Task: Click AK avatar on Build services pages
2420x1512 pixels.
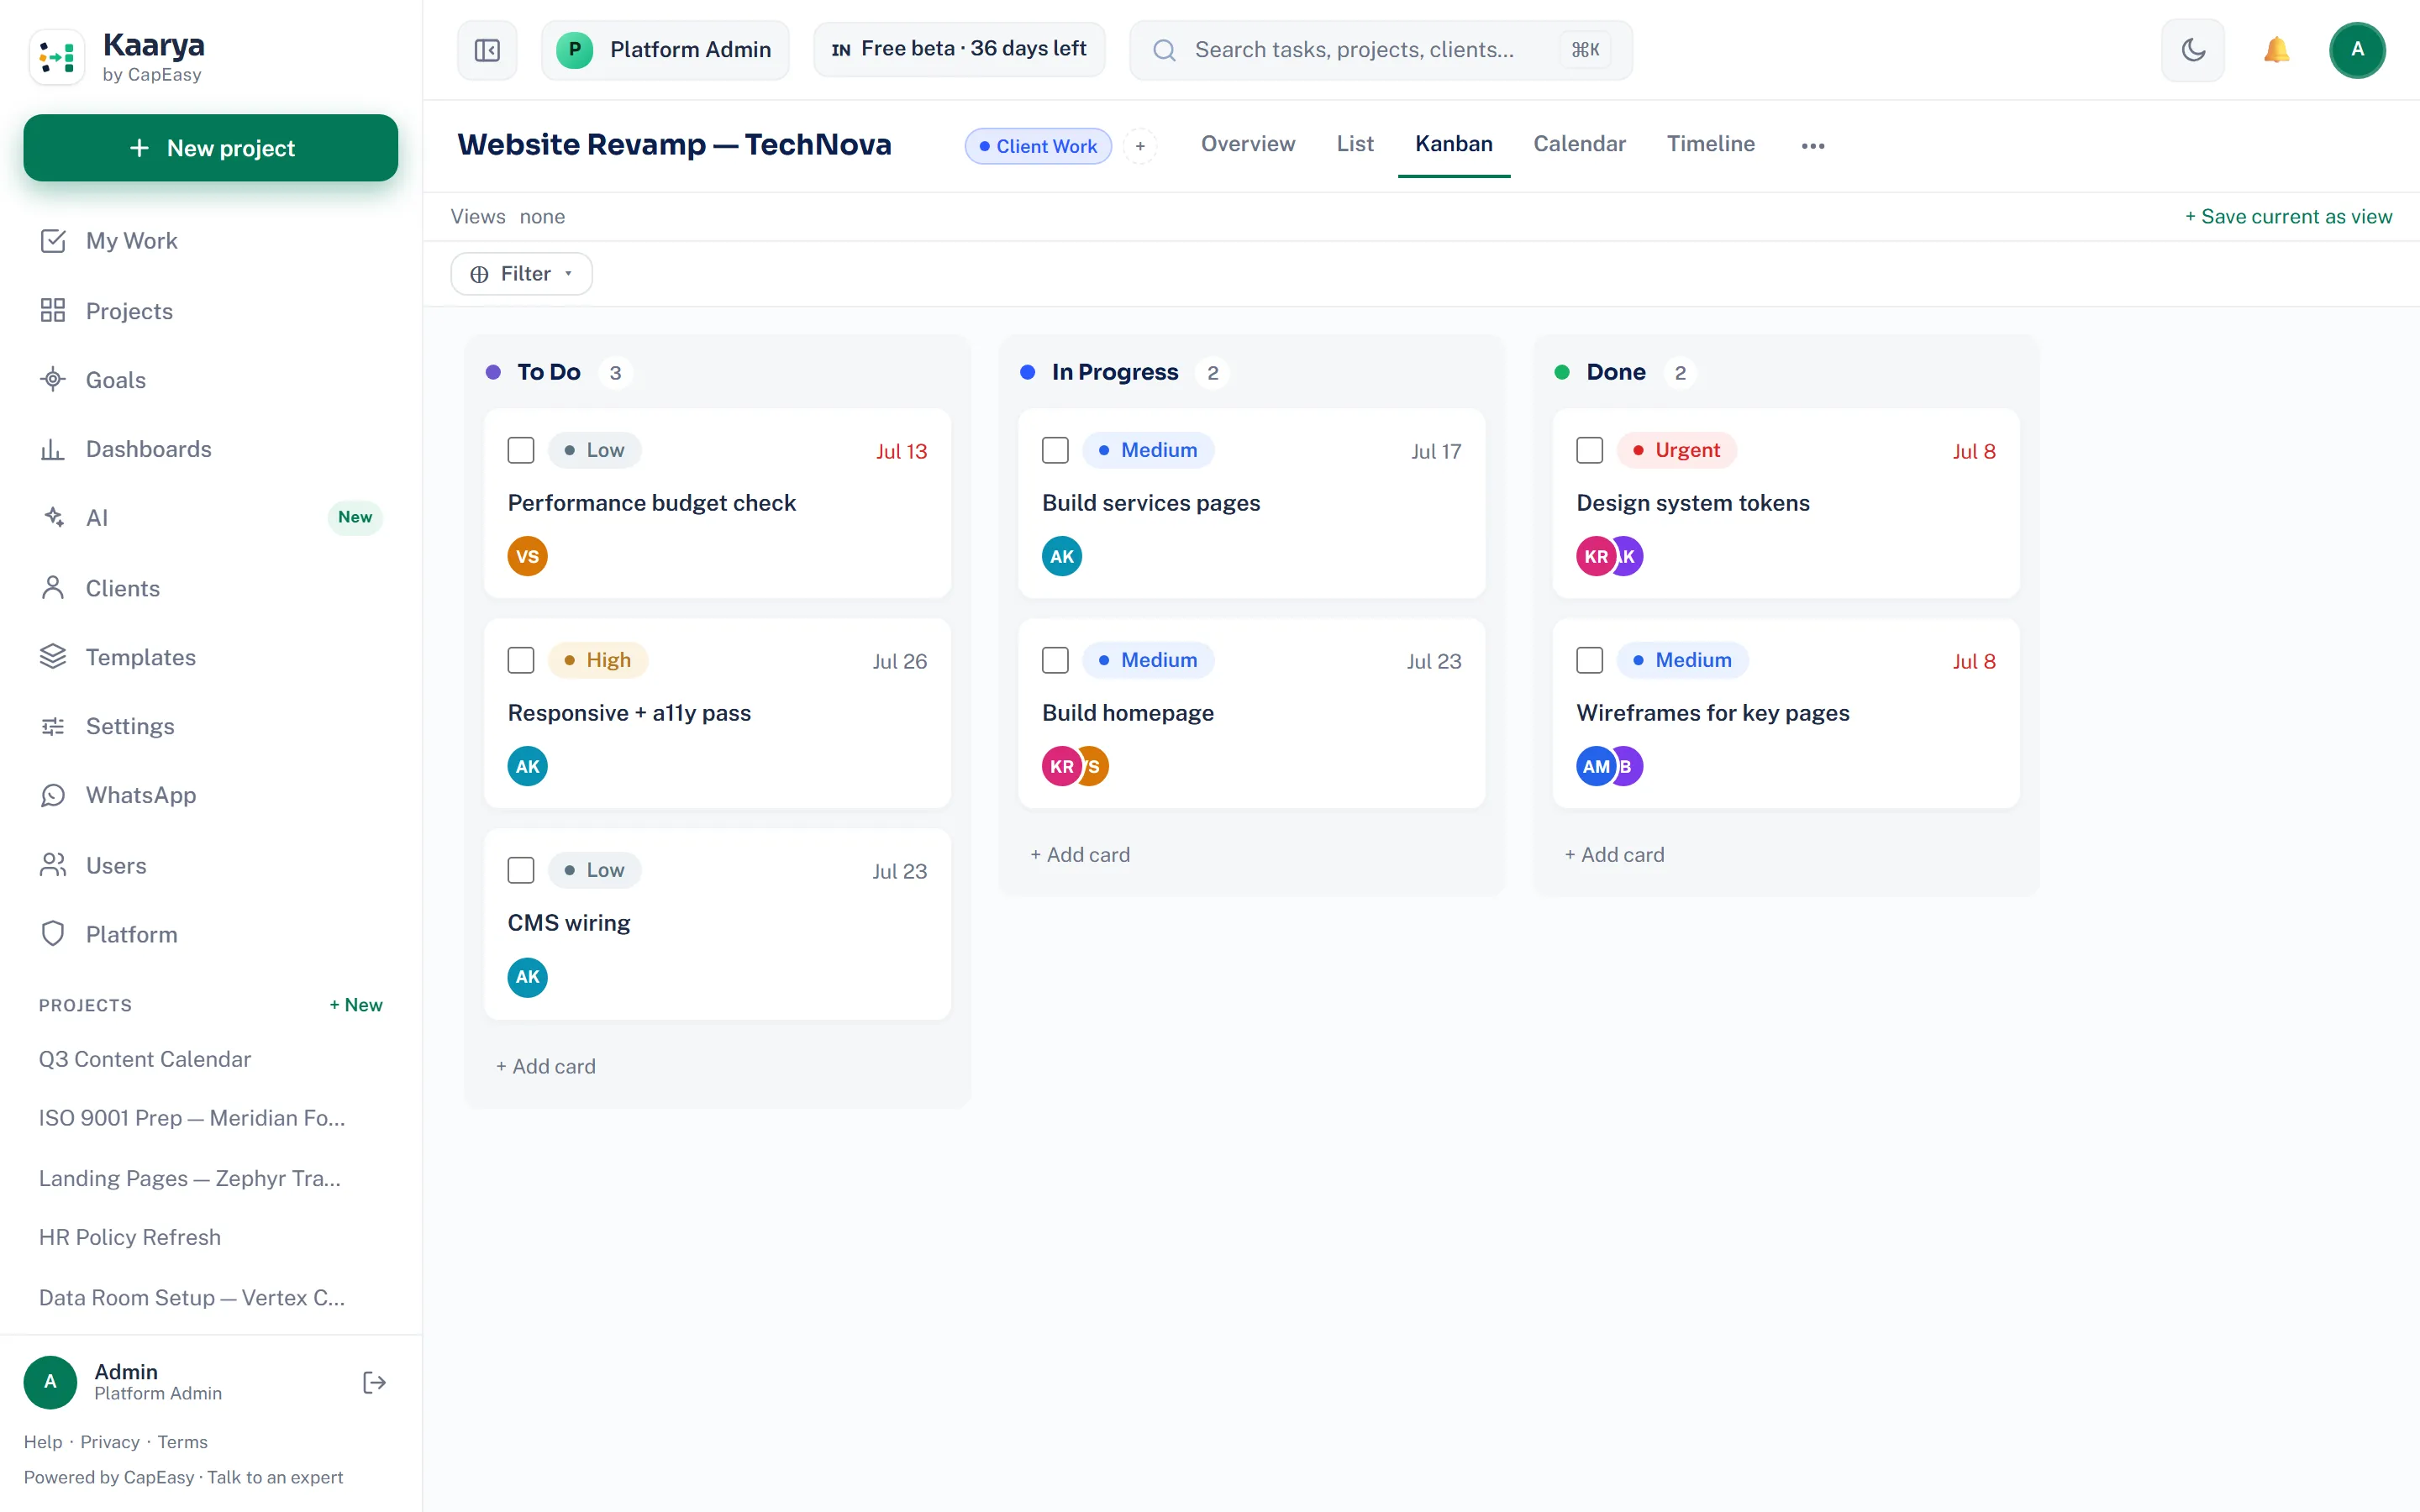Action: (1062, 556)
